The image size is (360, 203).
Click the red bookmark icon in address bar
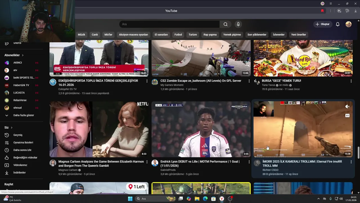coord(322,11)
